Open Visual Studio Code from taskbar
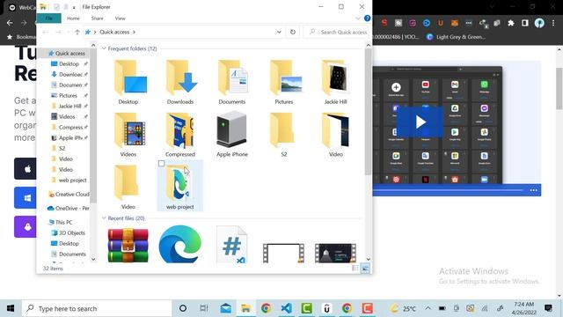Screen dimensions: 563x317 pyautogui.click(x=286, y=308)
